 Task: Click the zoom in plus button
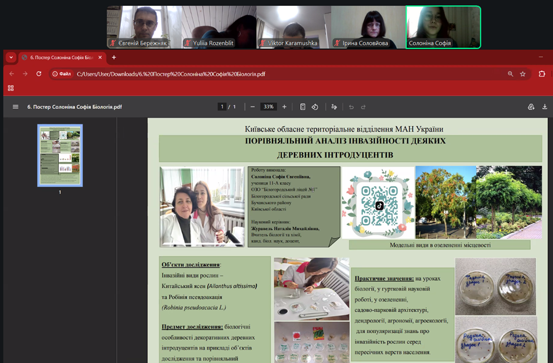point(284,107)
